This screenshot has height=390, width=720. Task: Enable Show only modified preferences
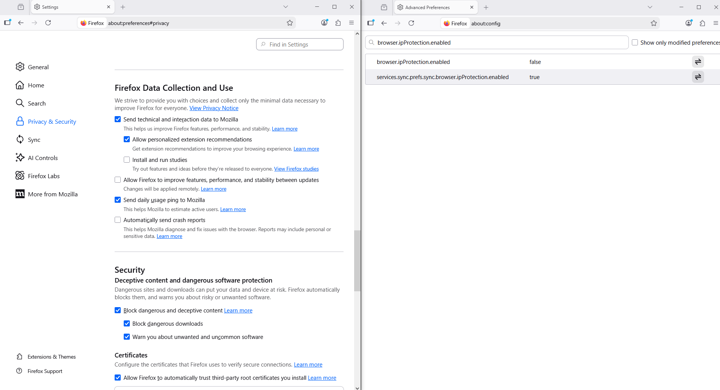[x=635, y=43]
